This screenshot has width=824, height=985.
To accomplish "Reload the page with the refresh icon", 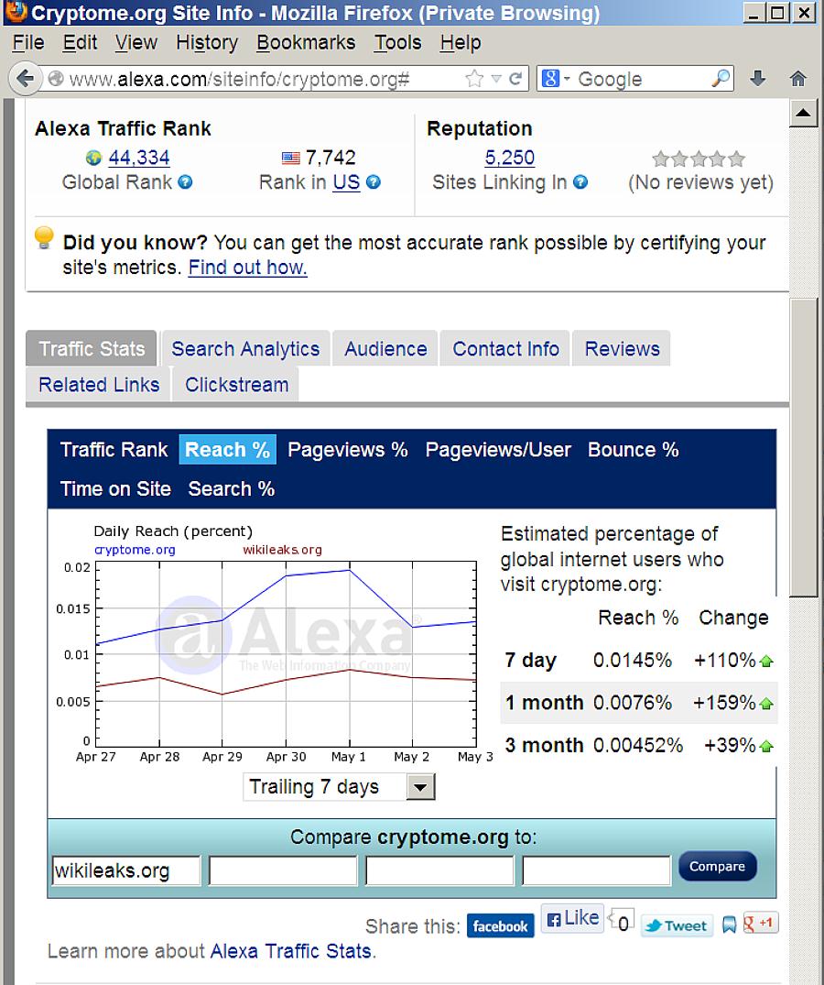I will click(515, 79).
